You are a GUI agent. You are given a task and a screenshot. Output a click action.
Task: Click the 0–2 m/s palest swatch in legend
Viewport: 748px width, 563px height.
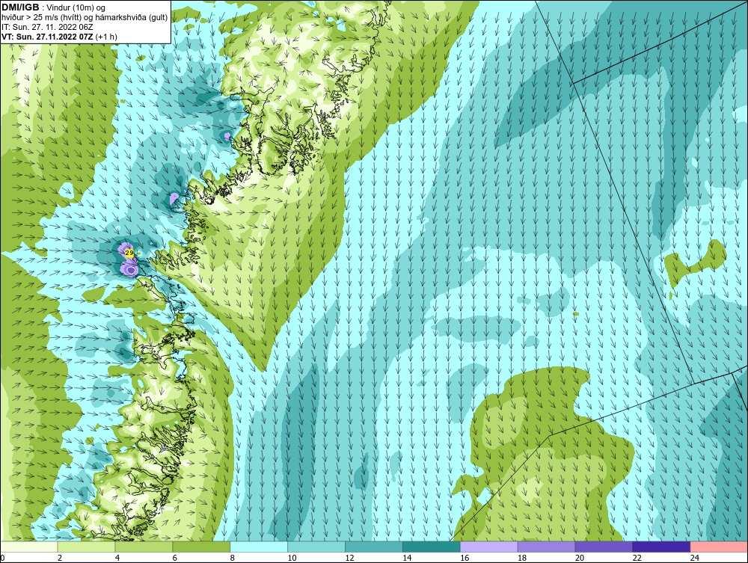(29, 547)
